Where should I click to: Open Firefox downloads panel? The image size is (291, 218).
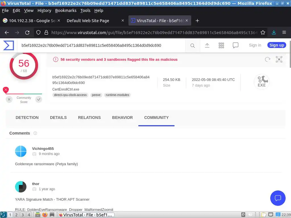274,32
